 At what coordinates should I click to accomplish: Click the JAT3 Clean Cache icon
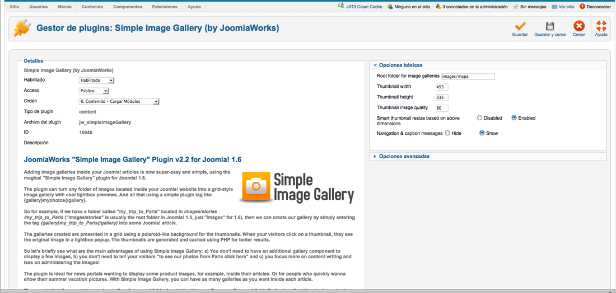[x=340, y=6]
